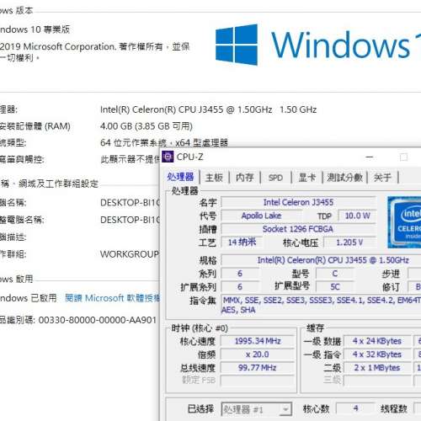Screen dimensions: 421x421
Task: Click the 扩展型号 value 5C
Action: (x=335, y=286)
